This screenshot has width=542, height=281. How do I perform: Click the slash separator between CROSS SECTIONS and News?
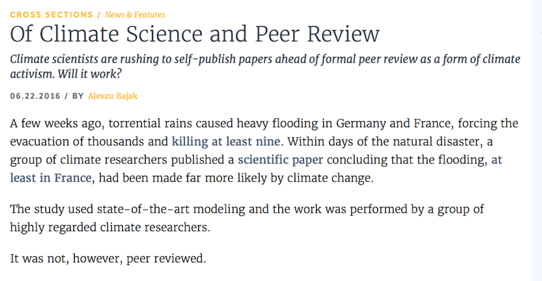point(99,15)
